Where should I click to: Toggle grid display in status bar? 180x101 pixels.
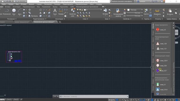pyautogui.click(x=117, y=100)
